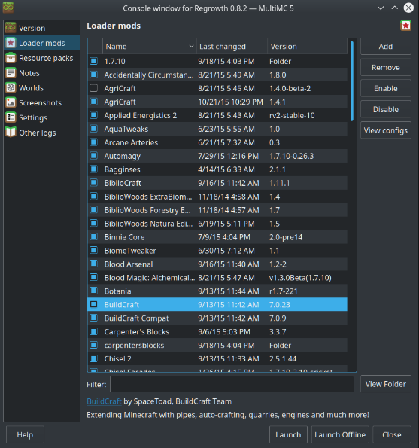Select the carpentersblocks folder row

click(217, 345)
